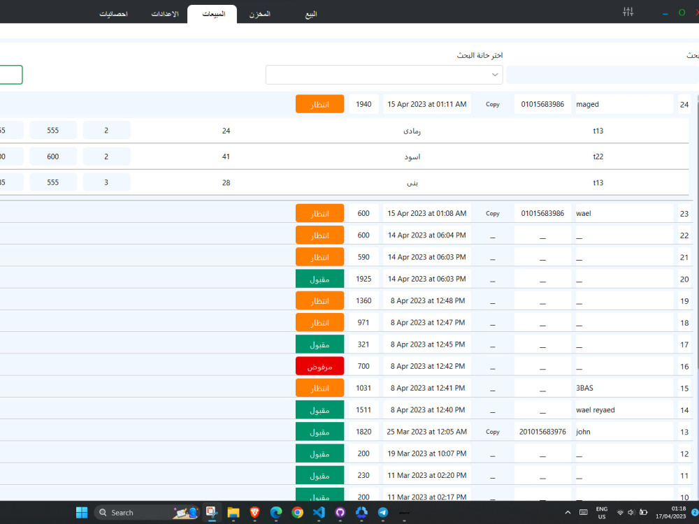Image resolution: width=699 pixels, height=524 pixels.
Task: Open the filter sliders icon in the title bar
Action: [627, 11]
